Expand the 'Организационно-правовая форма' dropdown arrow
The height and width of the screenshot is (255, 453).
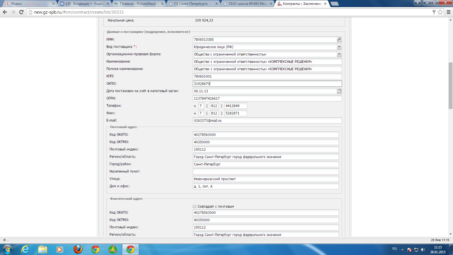339,54
